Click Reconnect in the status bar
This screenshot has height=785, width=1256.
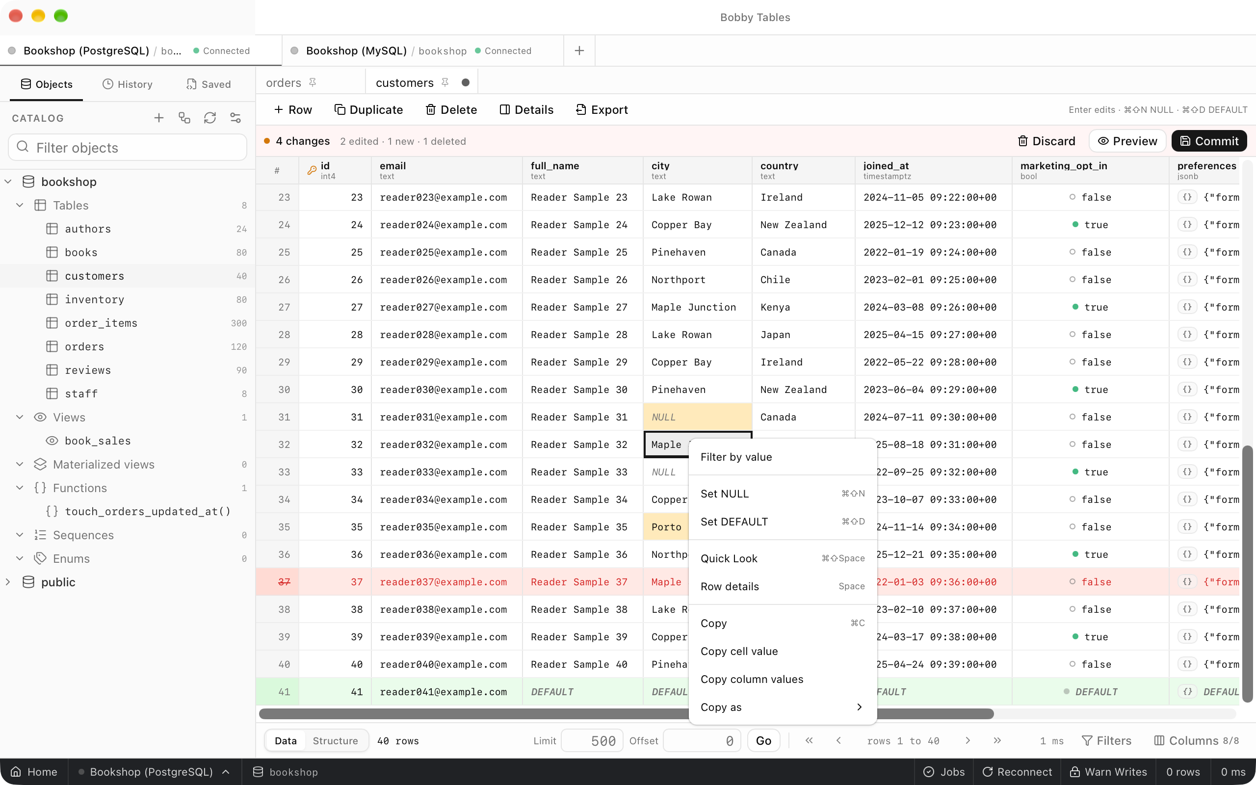tap(1017, 771)
